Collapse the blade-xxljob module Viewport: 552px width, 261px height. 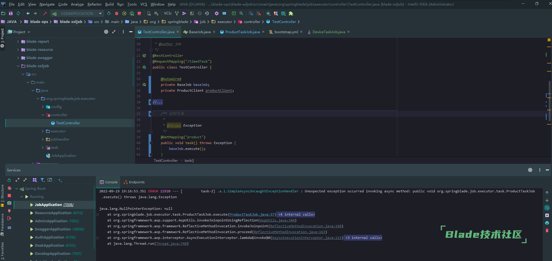(x=18, y=66)
